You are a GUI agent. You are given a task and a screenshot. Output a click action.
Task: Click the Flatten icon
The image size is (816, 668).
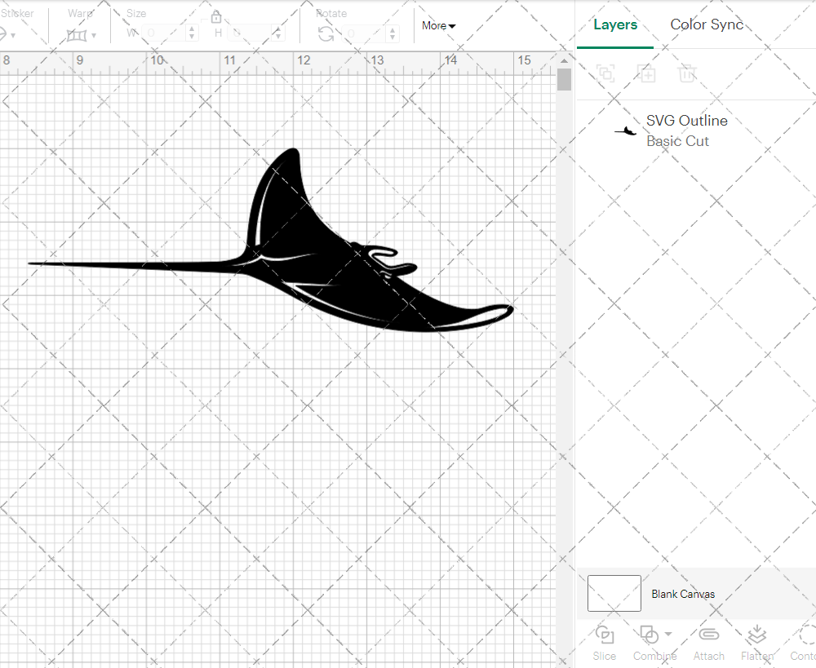[756, 635]
